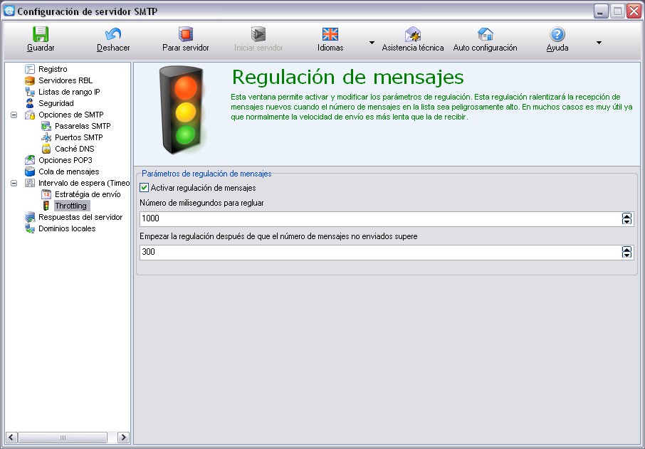This screenshot has width=645, height=449.
Task: Open Registro tree item
Action: (x=53, y=69)
